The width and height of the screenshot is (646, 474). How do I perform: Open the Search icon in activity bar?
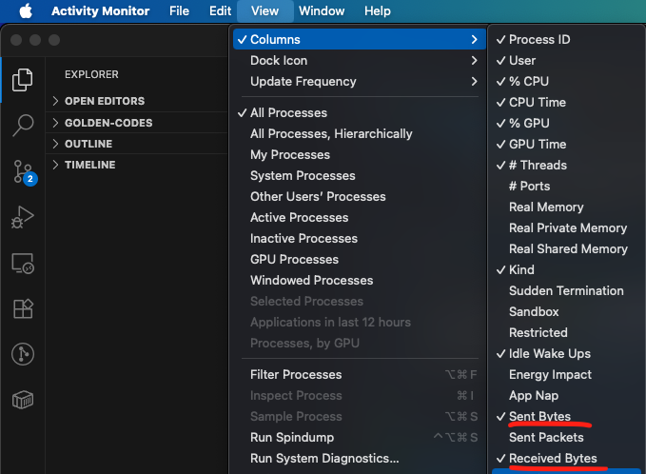click(x=23, y=125)
